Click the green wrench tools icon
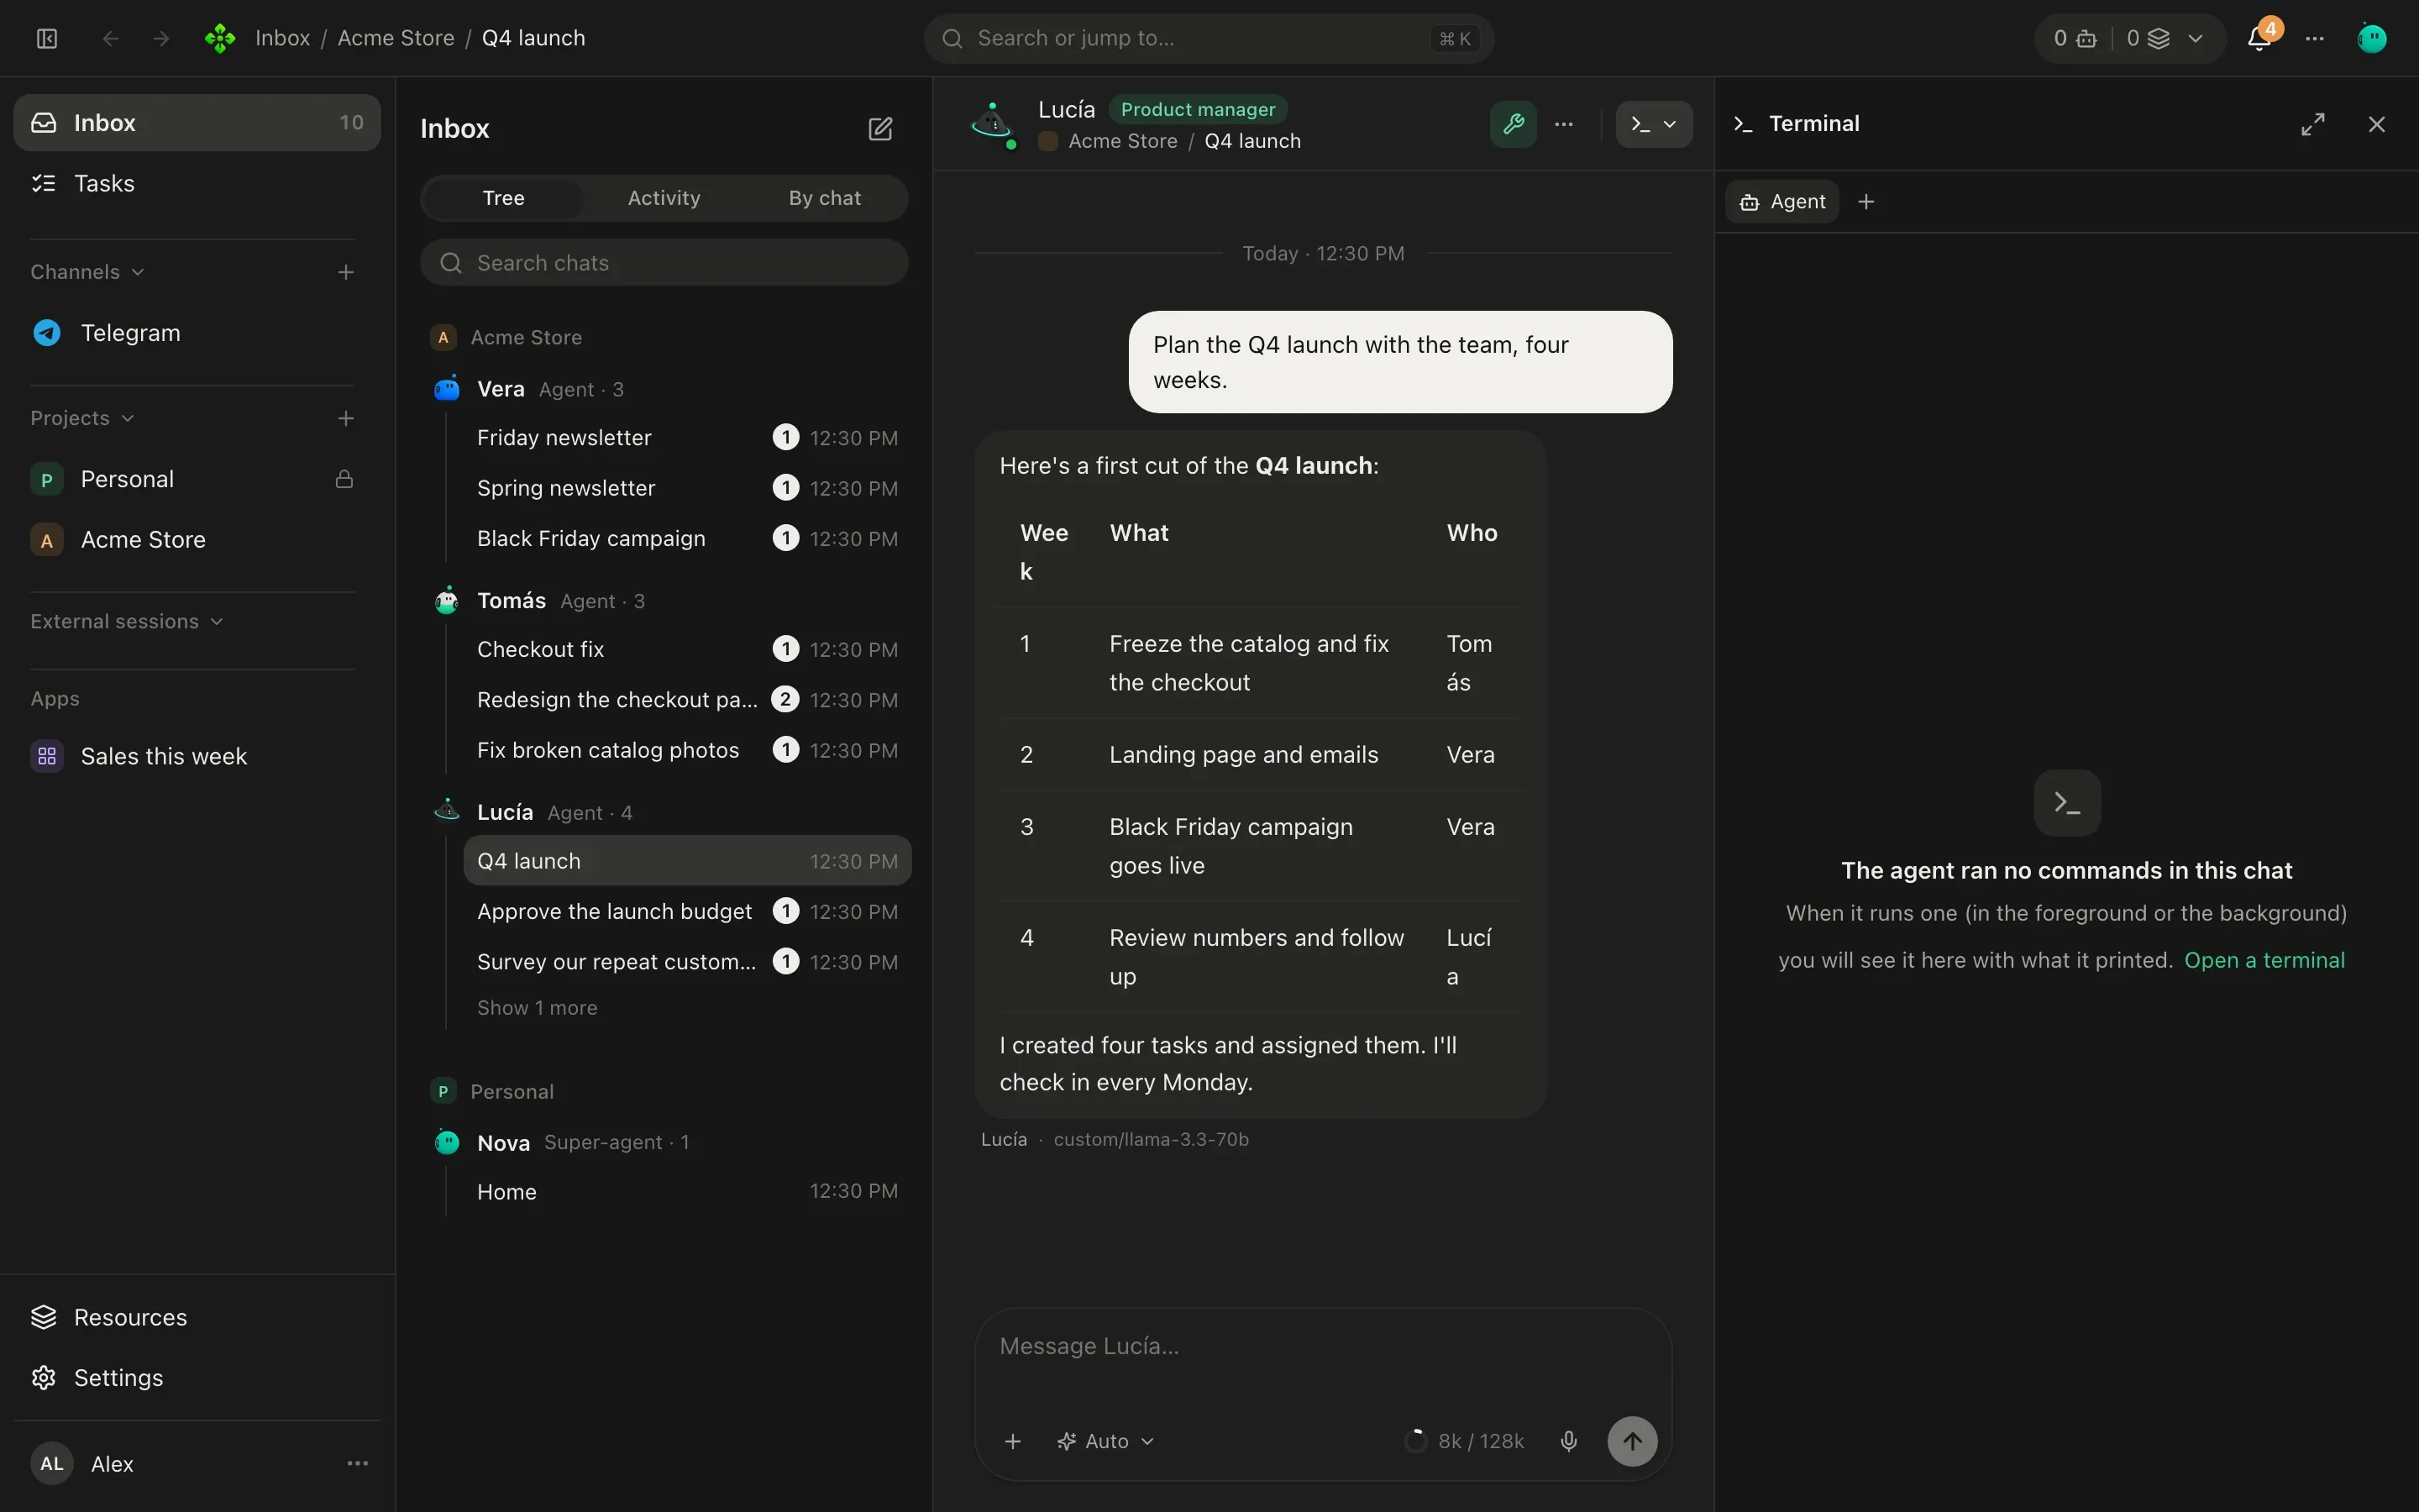Viewport: 2419px width, 1512px height. (x=1513, y=124)
